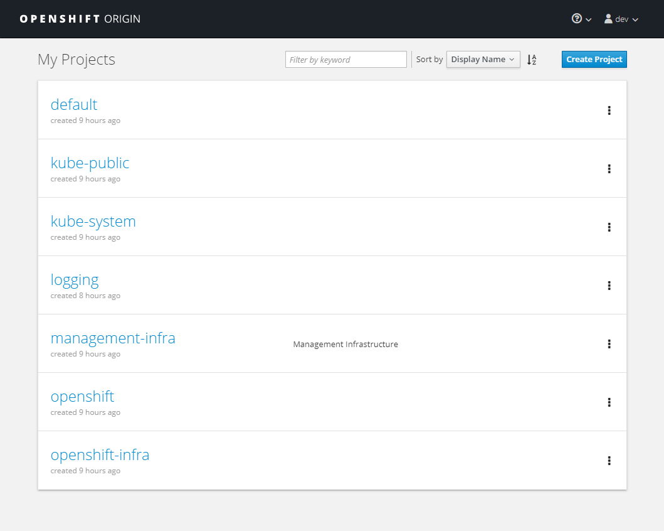Viewport: 664px width, 531px height.
Task: Open kebab menu for kube-system project
Action: [609, 228]
